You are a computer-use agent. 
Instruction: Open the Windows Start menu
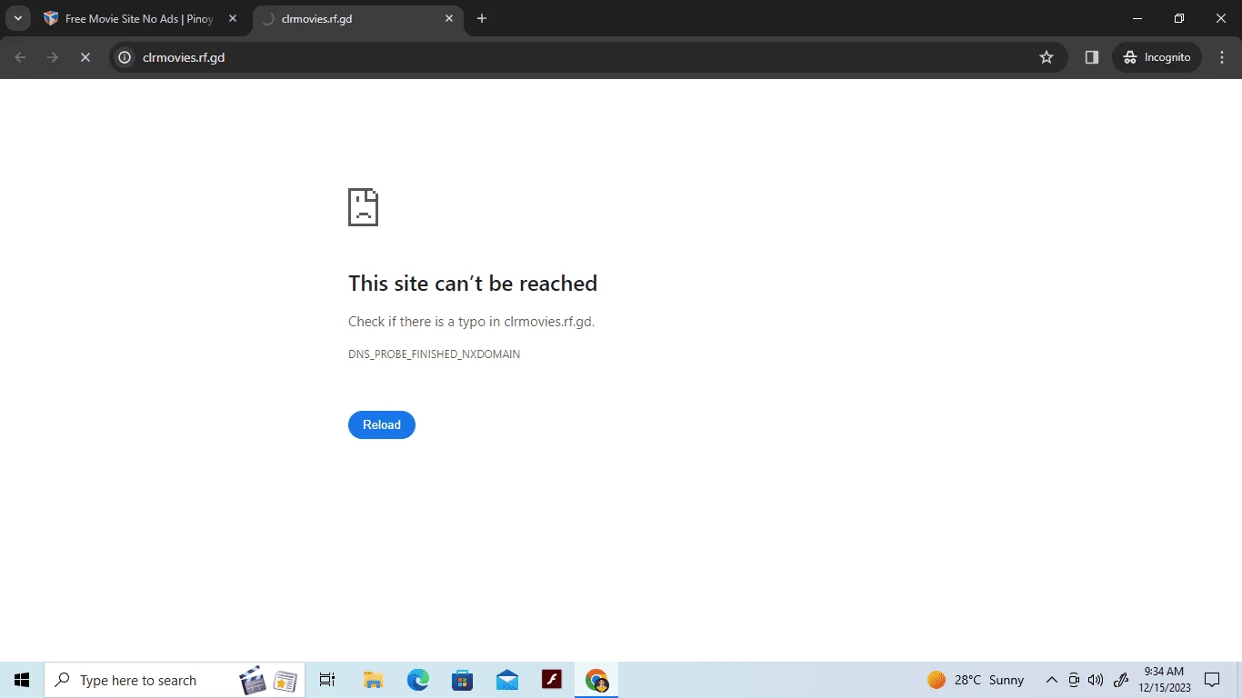22,680
